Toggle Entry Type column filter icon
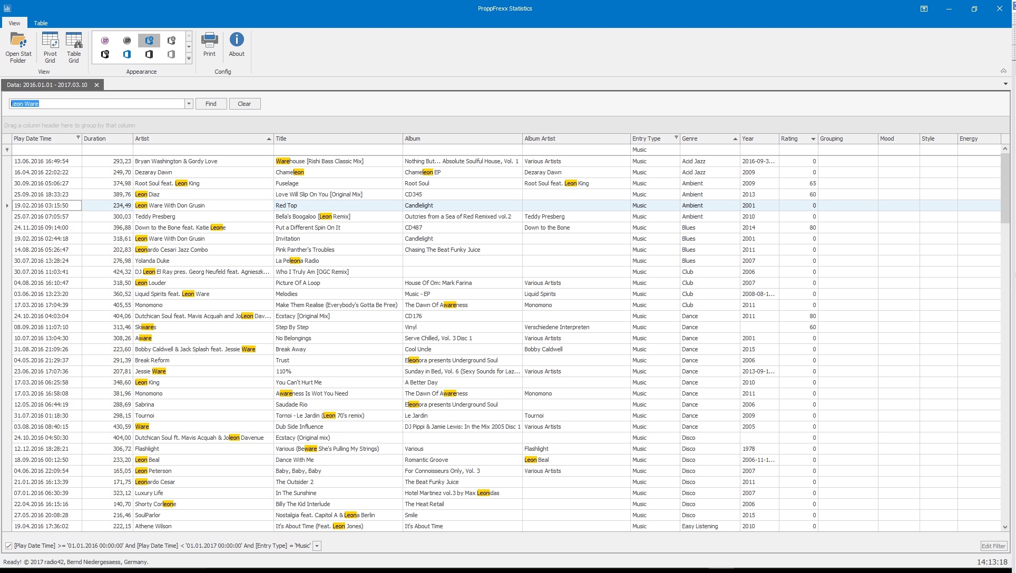 (x=676, y=138)
